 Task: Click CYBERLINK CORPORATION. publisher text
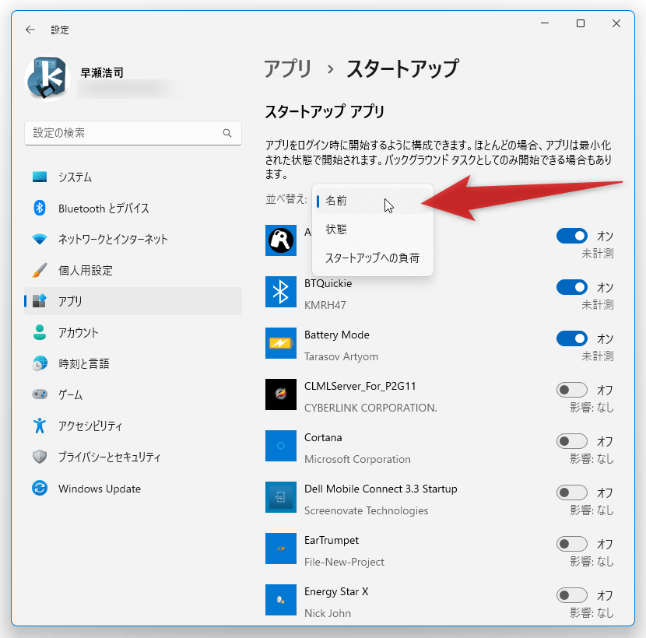[370, 408]
